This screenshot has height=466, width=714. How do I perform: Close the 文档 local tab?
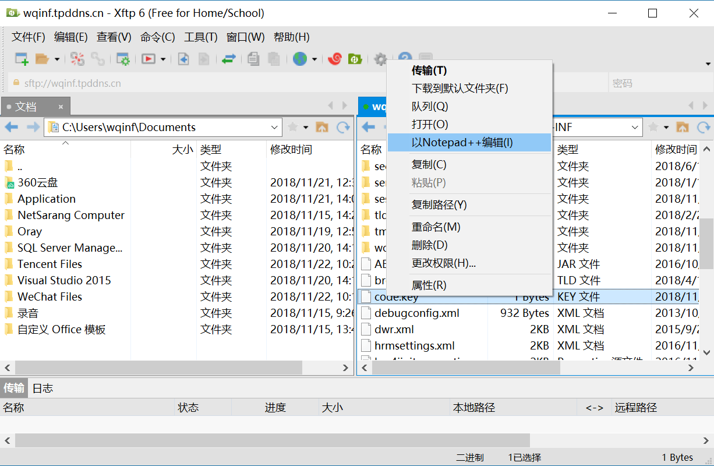click(61, 107)
